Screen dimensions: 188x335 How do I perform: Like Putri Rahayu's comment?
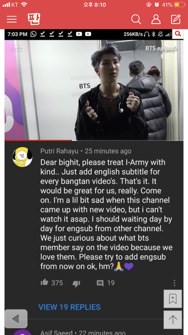(x=45, y=283)
